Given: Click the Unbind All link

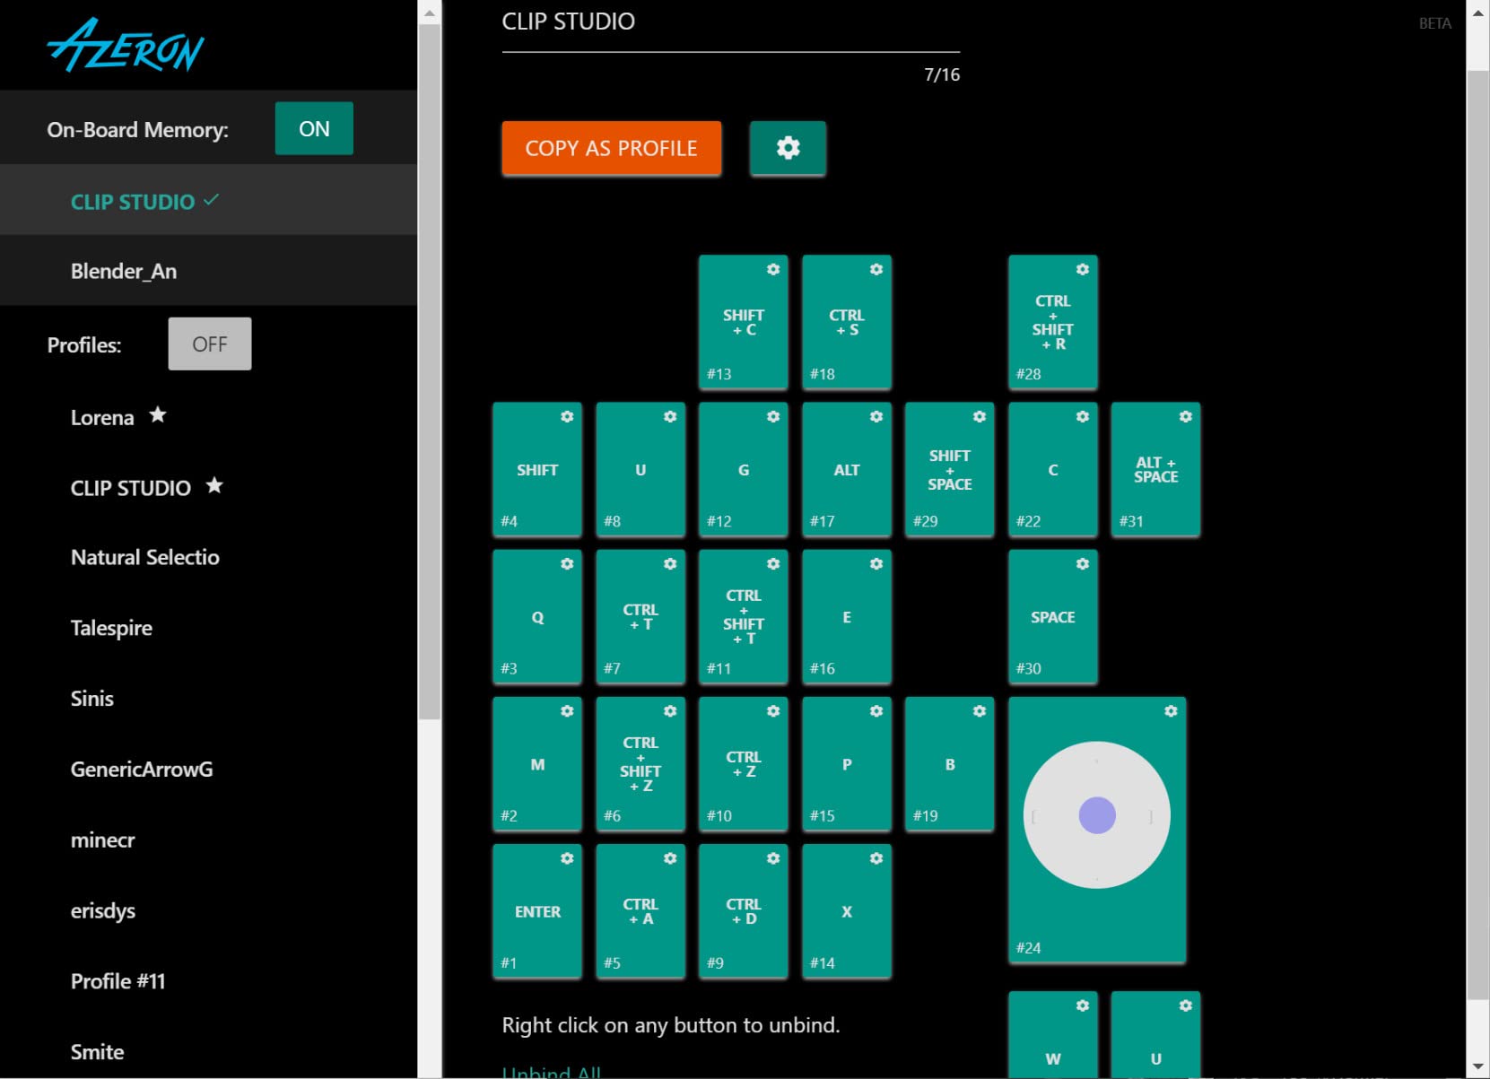Looking at the screenshot, I should (x=552, y=1072).
